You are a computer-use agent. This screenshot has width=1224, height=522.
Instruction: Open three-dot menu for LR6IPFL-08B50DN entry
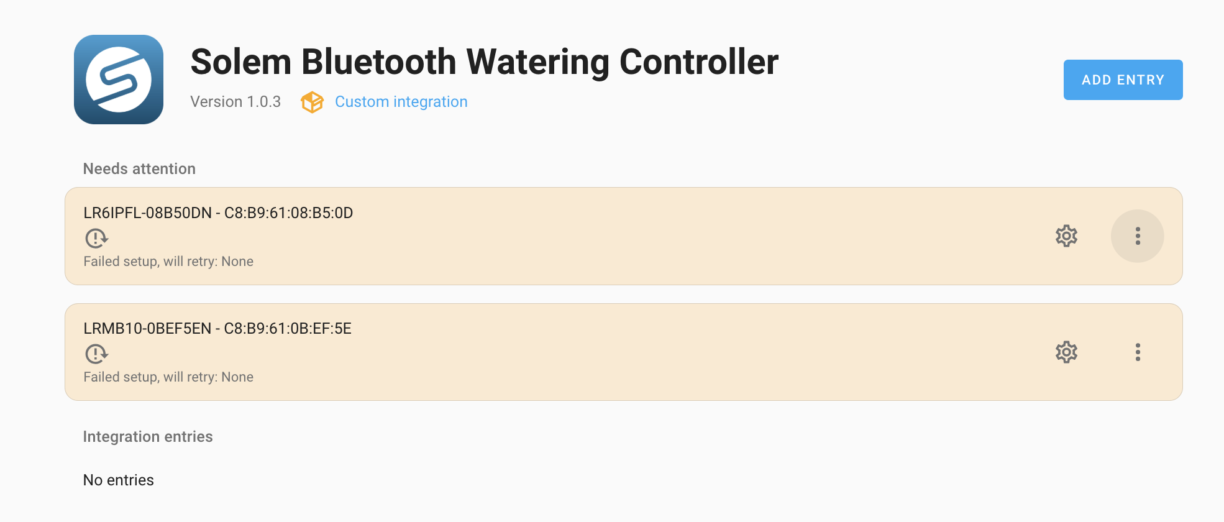pos(1138,236)
